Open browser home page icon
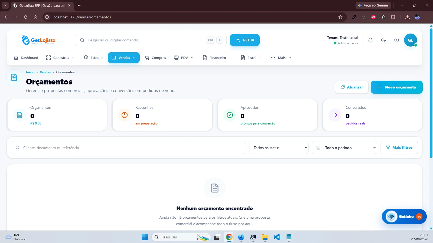433x243 pixels. click(x=35, y=17)
